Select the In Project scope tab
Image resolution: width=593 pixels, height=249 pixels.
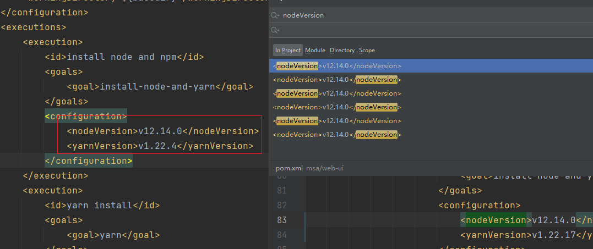tap(288, 50)
